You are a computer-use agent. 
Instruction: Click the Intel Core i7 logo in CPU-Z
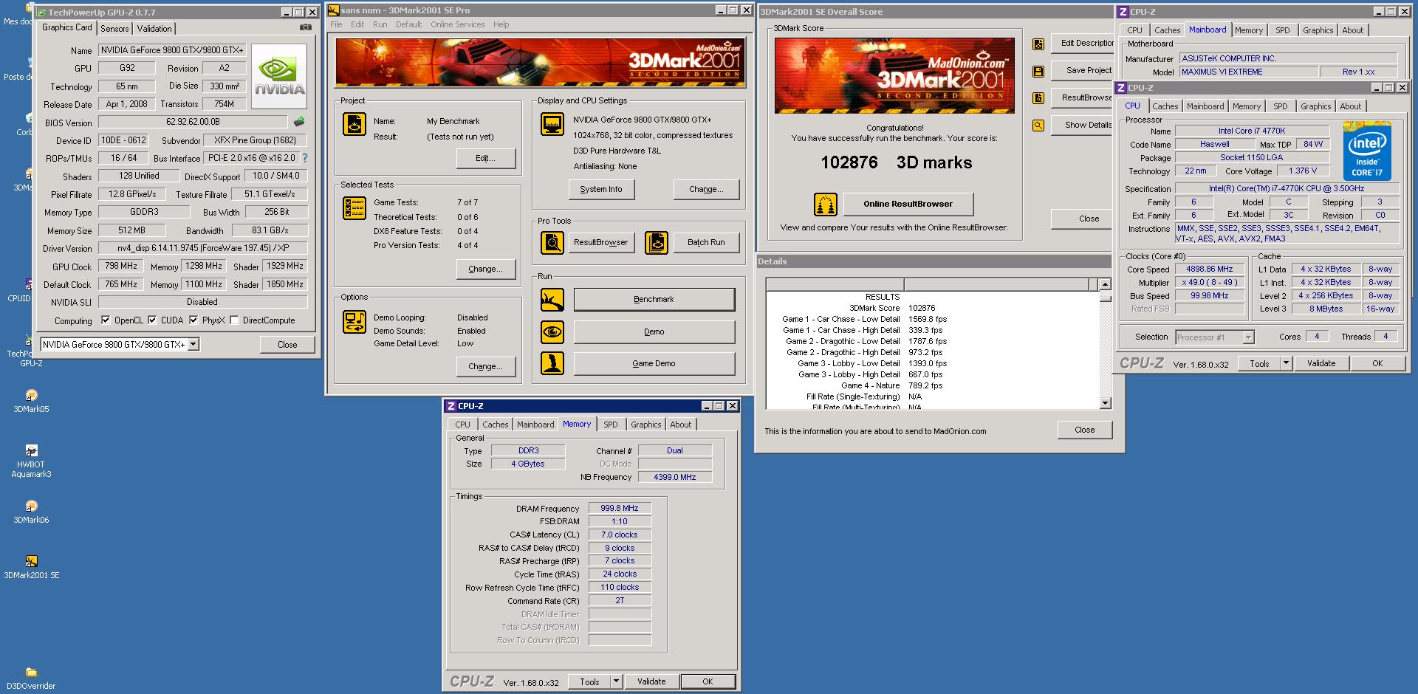(1367, 152)
